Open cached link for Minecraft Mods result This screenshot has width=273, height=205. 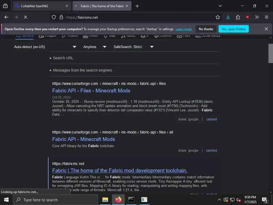[211, 151]
